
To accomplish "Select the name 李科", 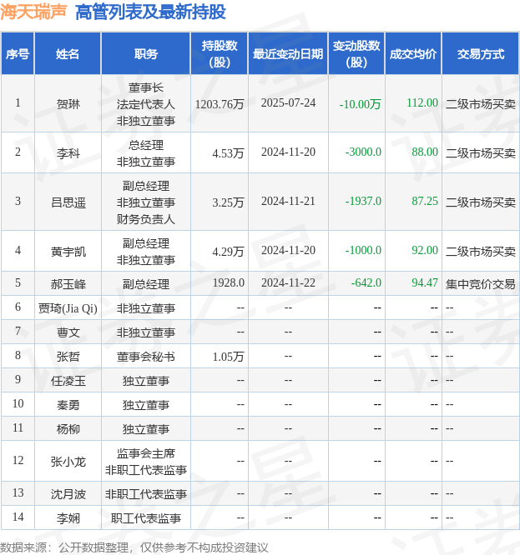I will (68, 152).
